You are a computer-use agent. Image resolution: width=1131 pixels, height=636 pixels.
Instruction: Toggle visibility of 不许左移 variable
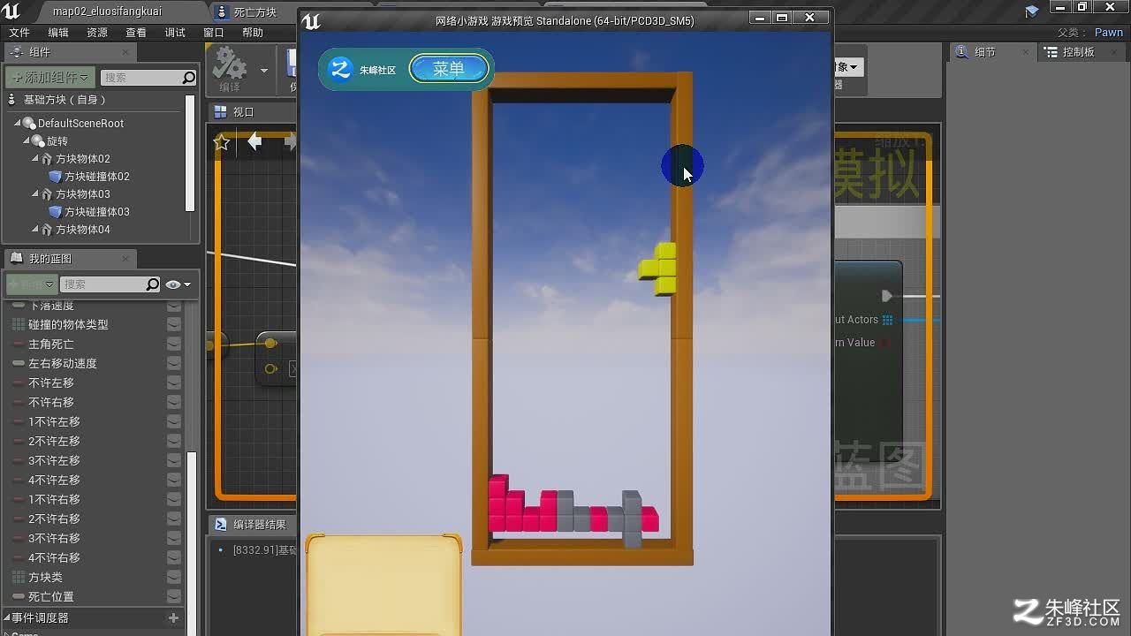pyautogui.click(x=174, y=382)
